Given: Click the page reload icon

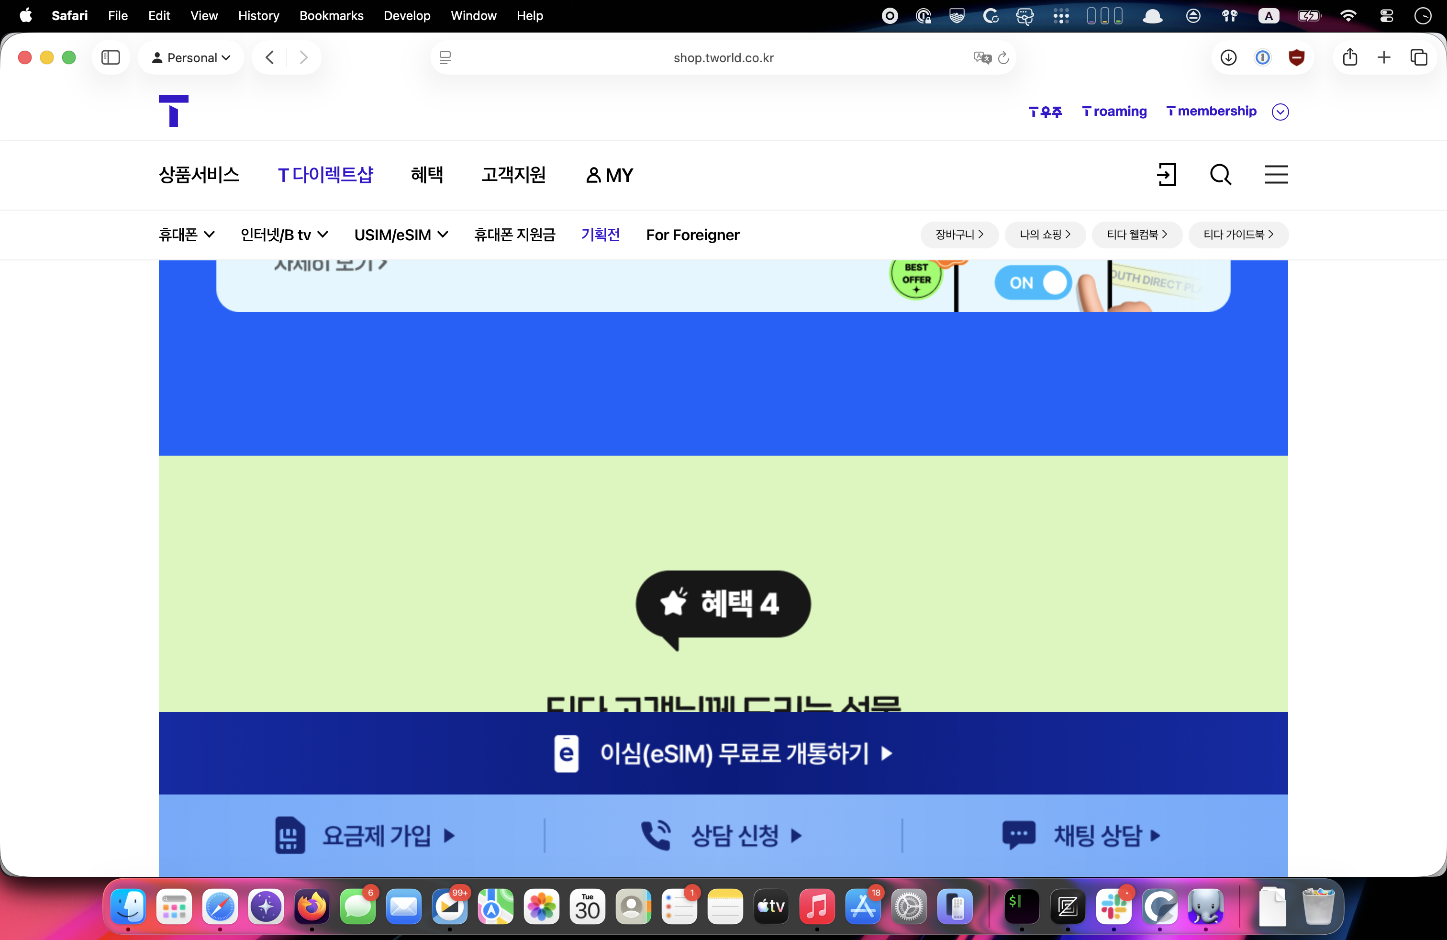Looking at the screenshot, I should pos(1004,58).
